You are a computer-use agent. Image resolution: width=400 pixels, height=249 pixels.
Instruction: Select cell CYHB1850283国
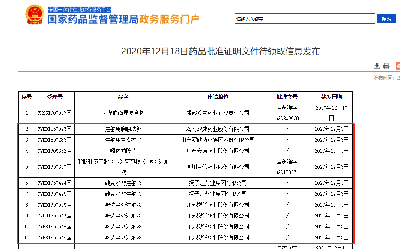point(54,140)
